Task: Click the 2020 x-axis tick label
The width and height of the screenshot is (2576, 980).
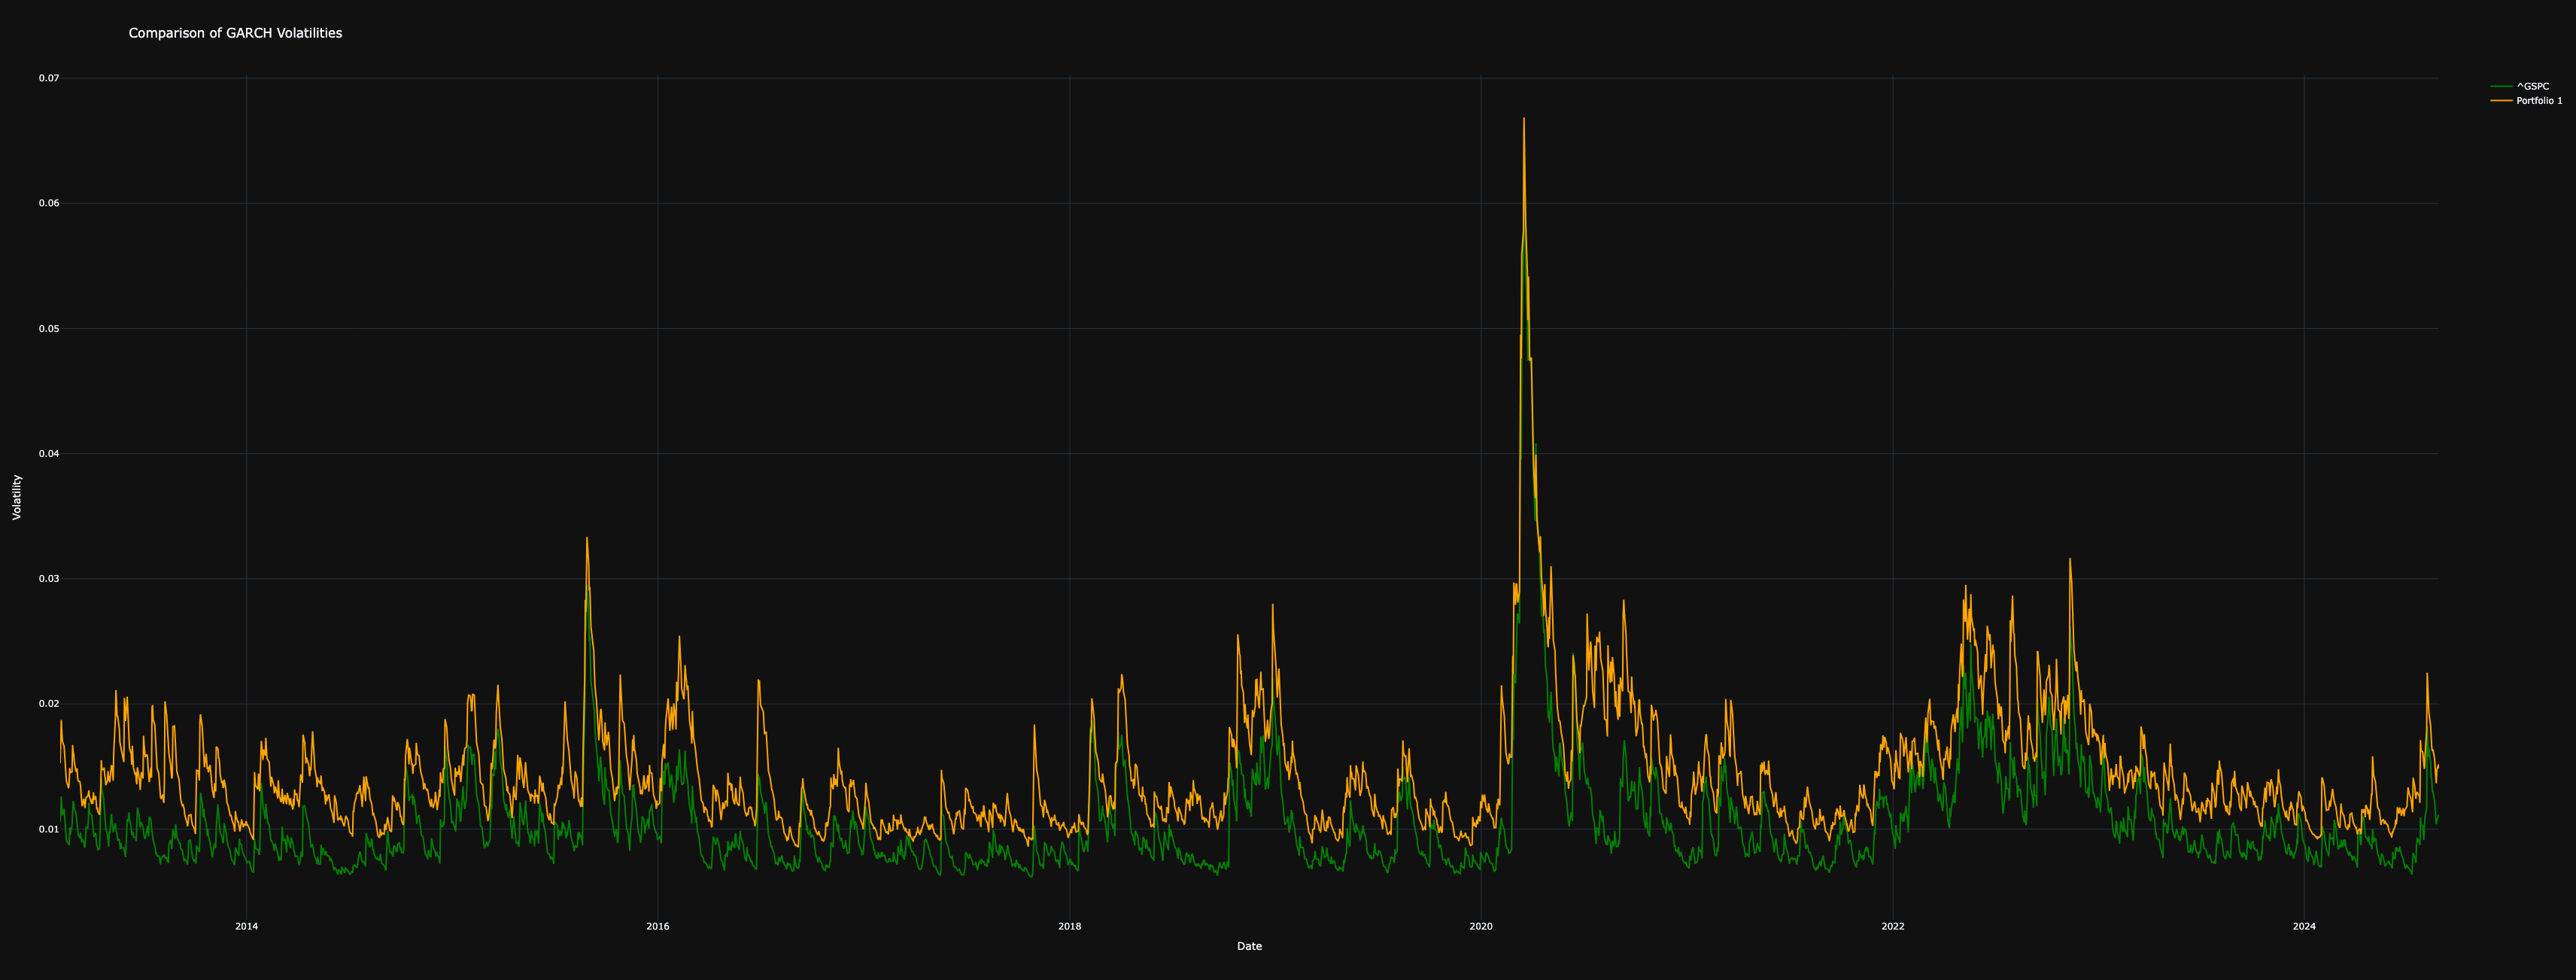Action: (1481, 927)
